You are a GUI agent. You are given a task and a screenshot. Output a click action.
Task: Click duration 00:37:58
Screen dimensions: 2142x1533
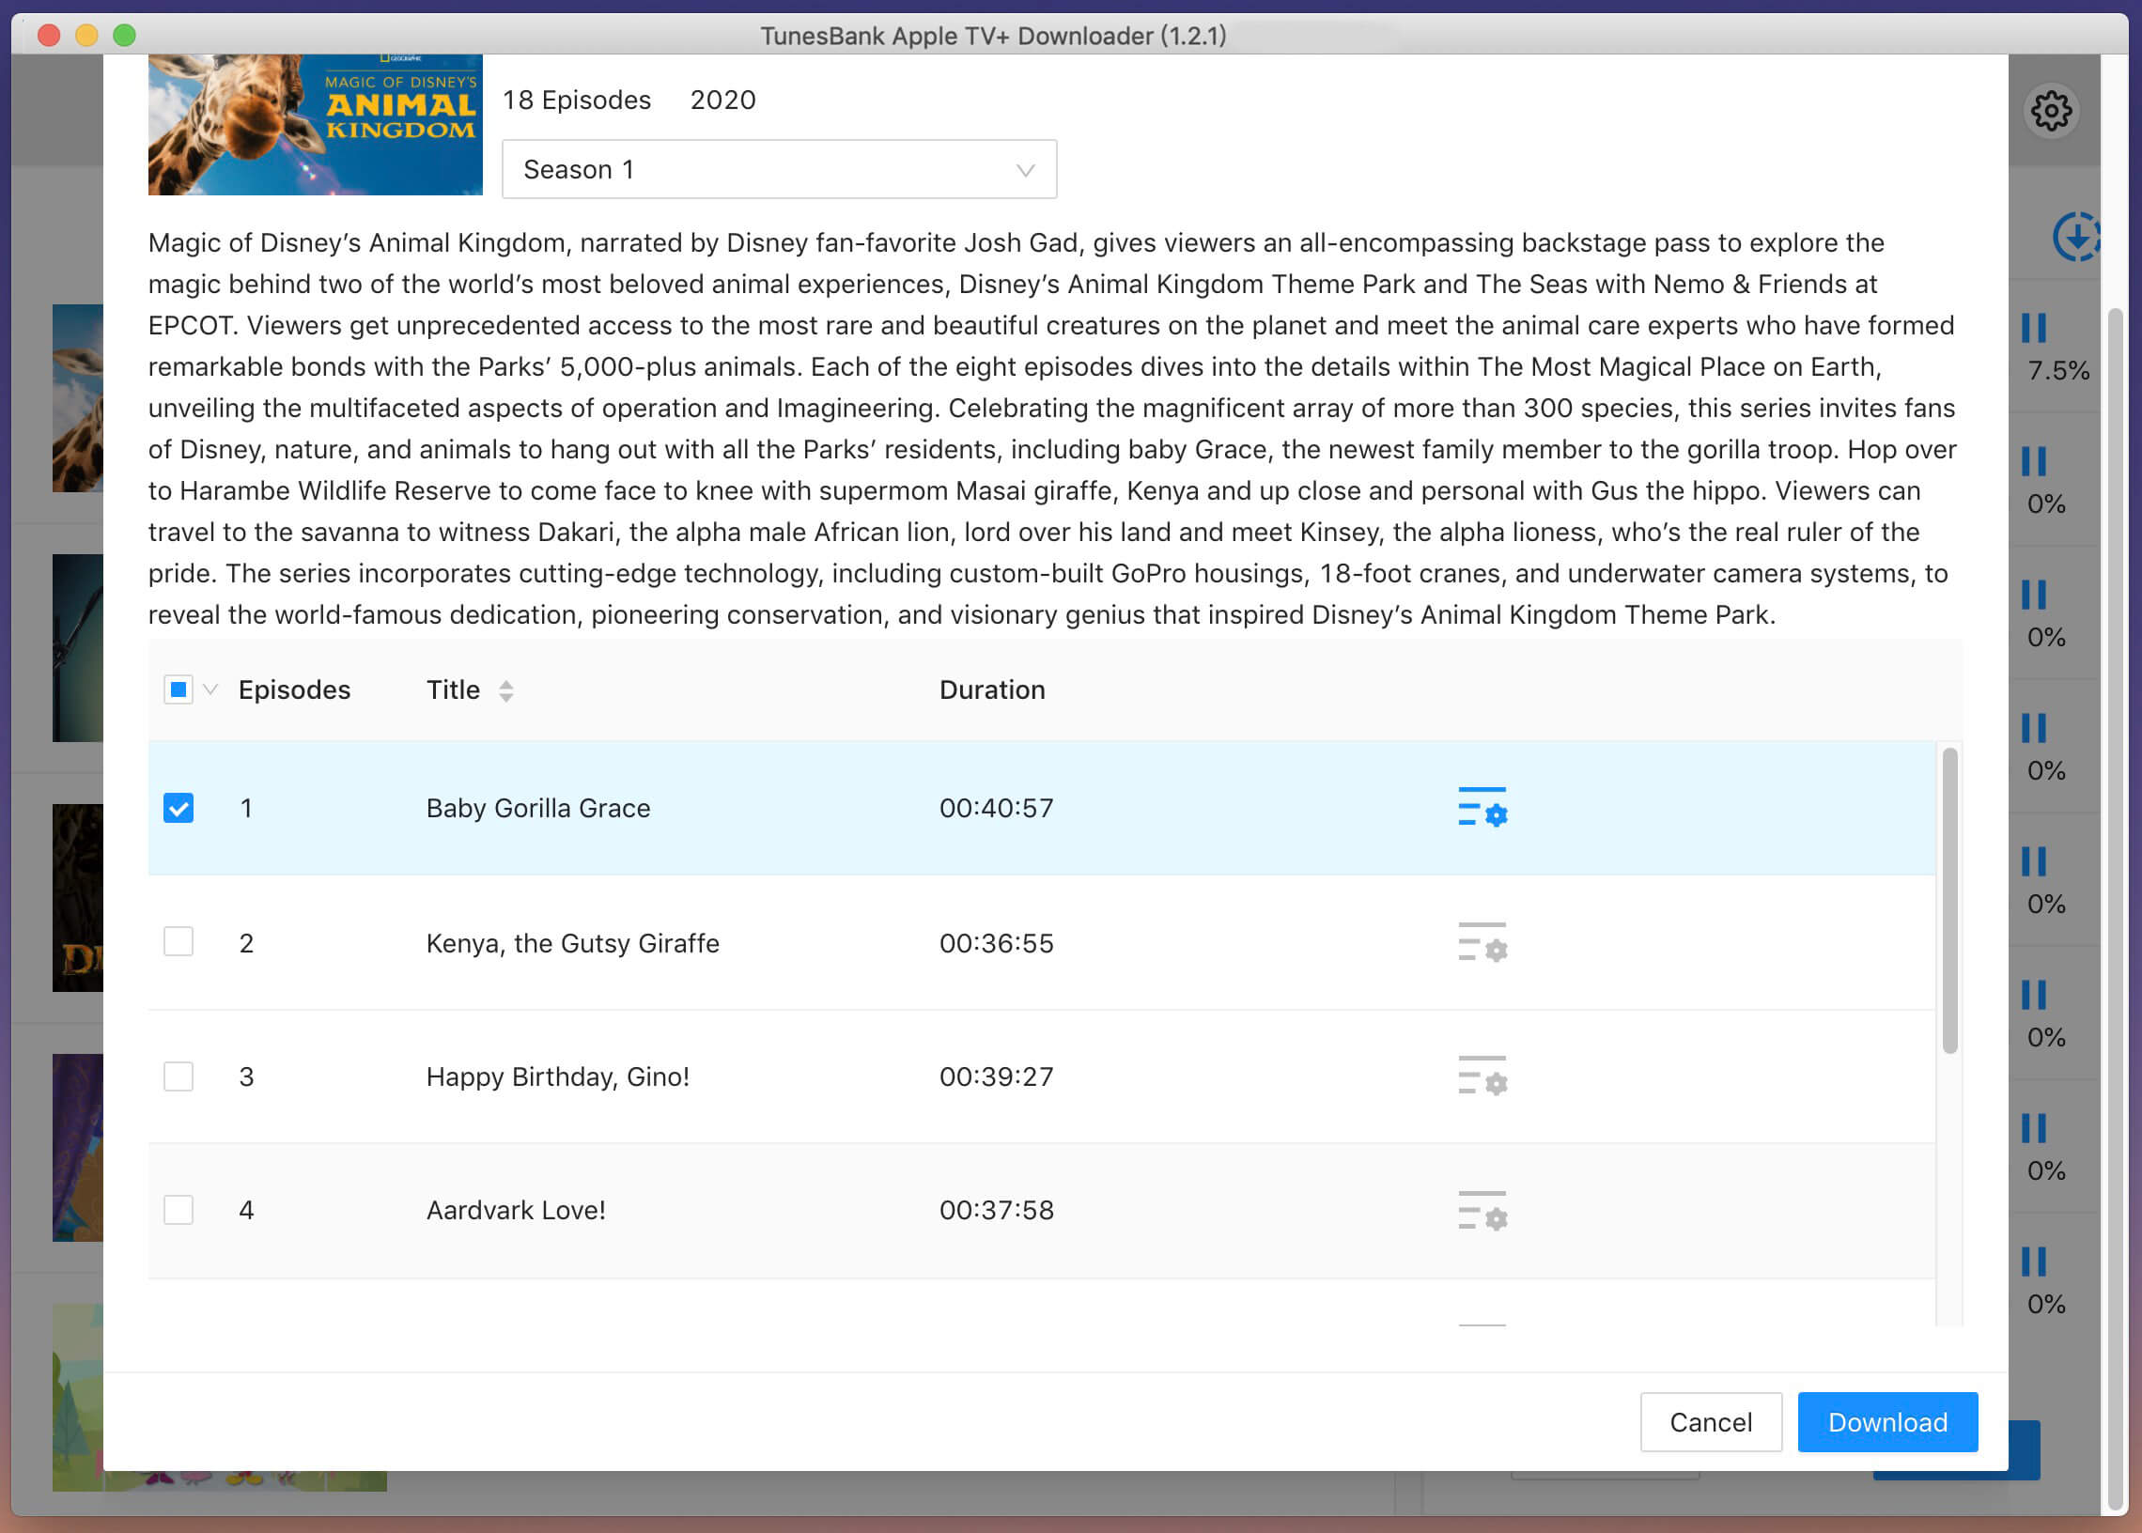point(996,1210)
